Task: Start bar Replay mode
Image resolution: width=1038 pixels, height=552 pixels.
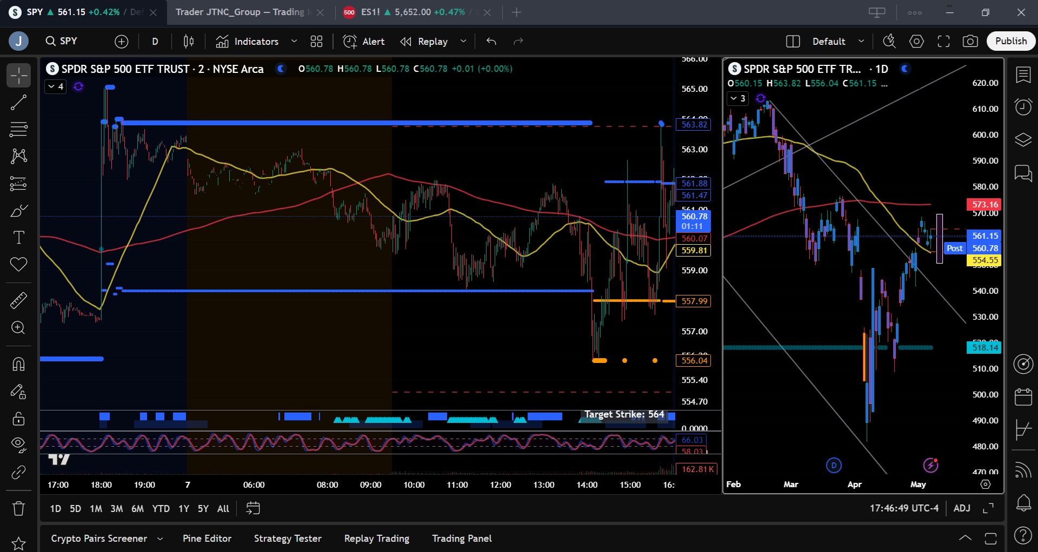Action: pos(424,41)
